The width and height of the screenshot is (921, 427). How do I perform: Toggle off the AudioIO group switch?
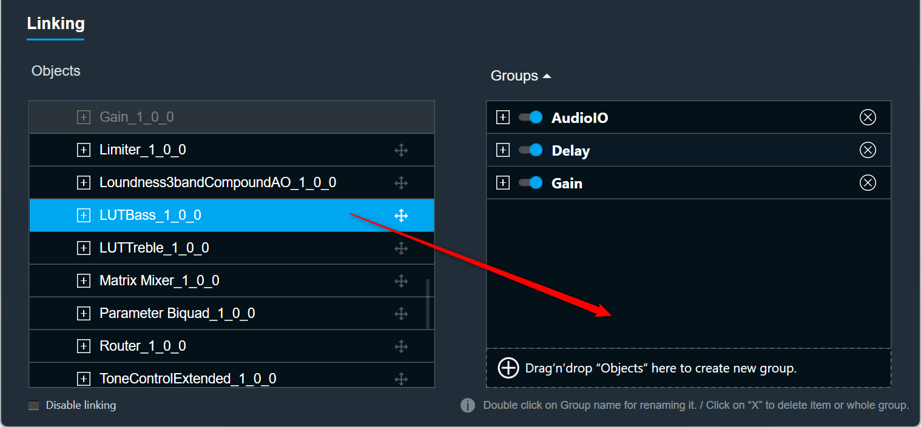[x=531, y=118]
